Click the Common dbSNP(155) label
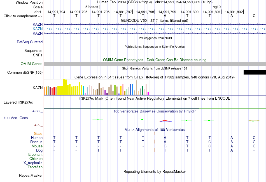The height and width of the screenshot is (182, 266). coord(25,72)
